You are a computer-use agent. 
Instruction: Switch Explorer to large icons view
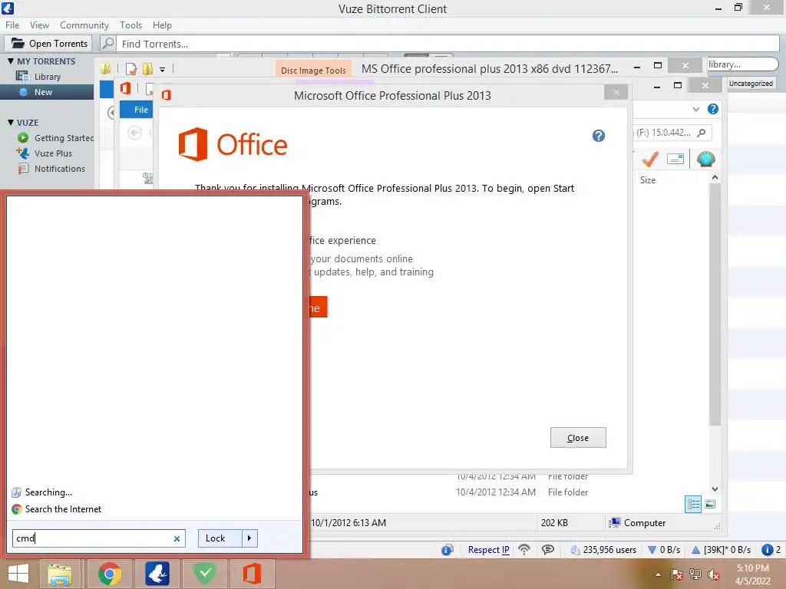point(710,505)
